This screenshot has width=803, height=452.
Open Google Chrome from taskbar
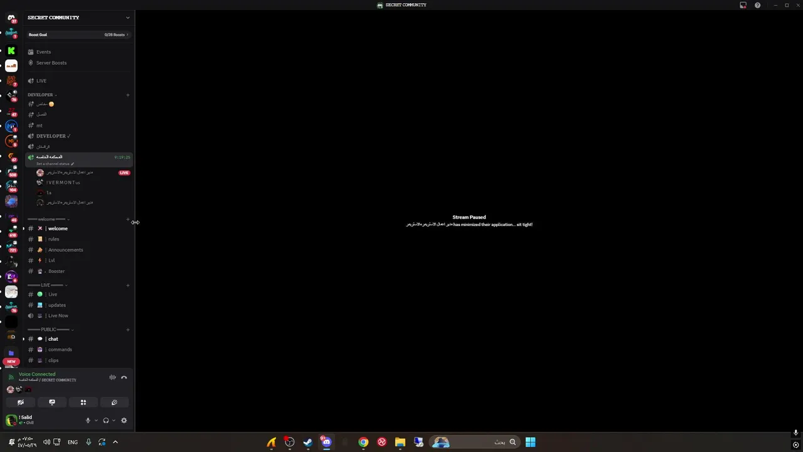tap(363, 442)
